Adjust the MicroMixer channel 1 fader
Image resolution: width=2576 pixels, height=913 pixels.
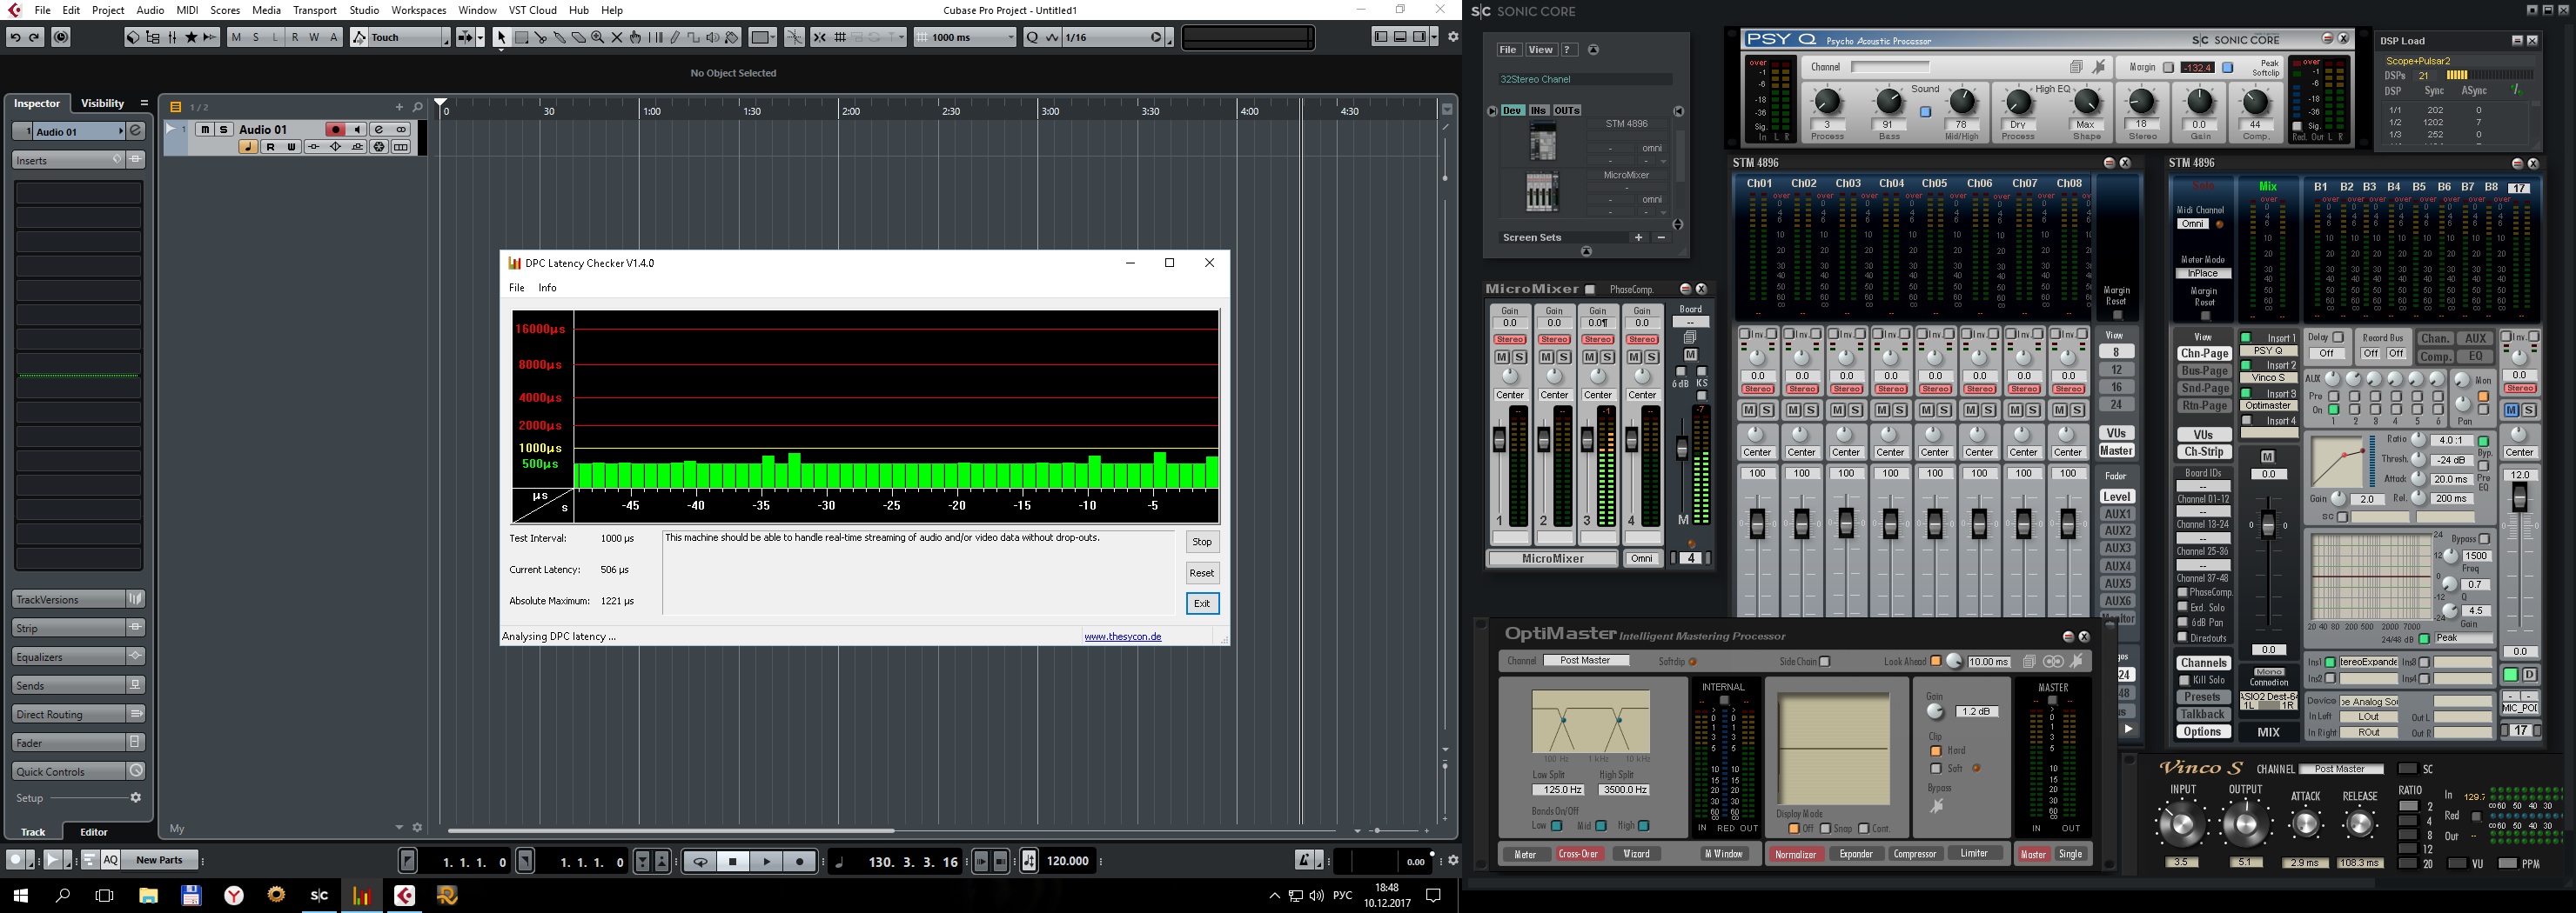pos(1499,439)
